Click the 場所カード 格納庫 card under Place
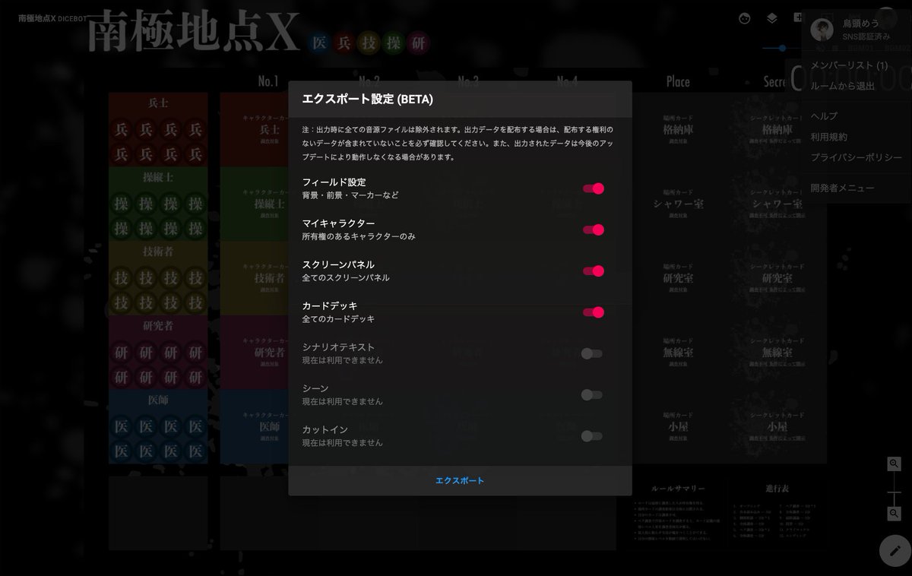912x576 pixels. 678,129
